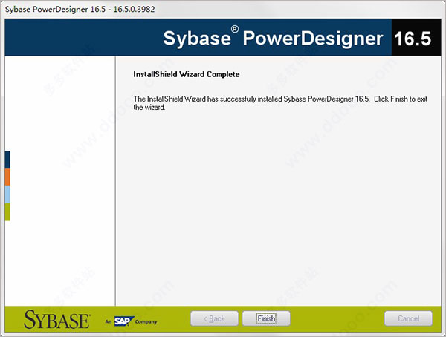Select the orange sidebar color block

pos(7,177)
